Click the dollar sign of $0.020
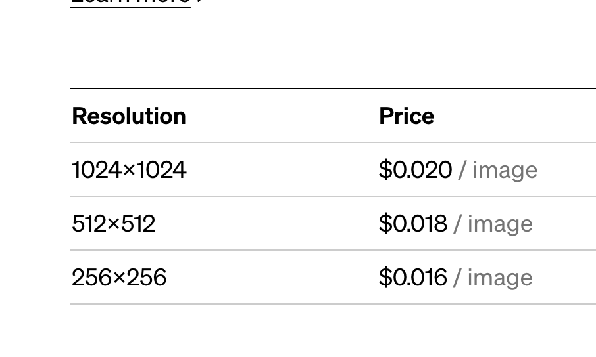The image size is (596, 357). 385,169
